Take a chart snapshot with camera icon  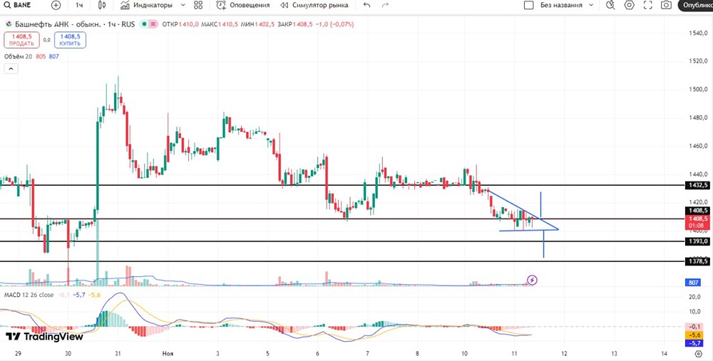click(666, 6)
